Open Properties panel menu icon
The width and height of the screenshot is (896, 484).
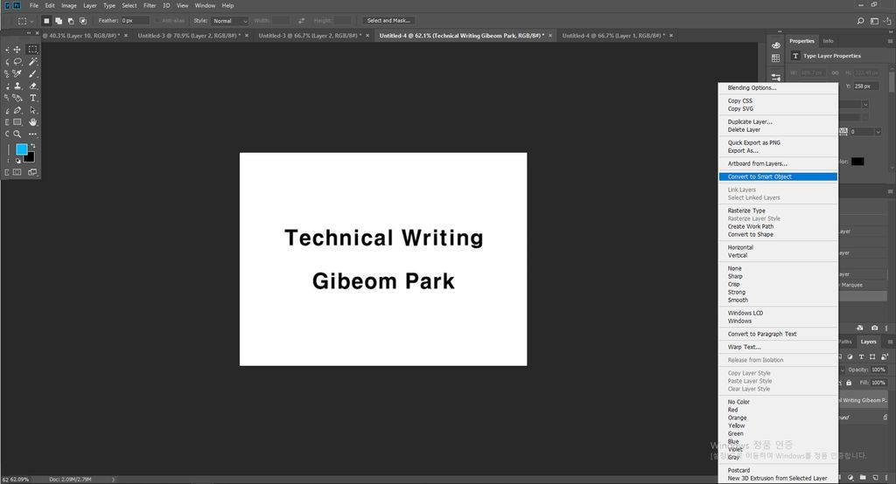click(x=890, y=41)
